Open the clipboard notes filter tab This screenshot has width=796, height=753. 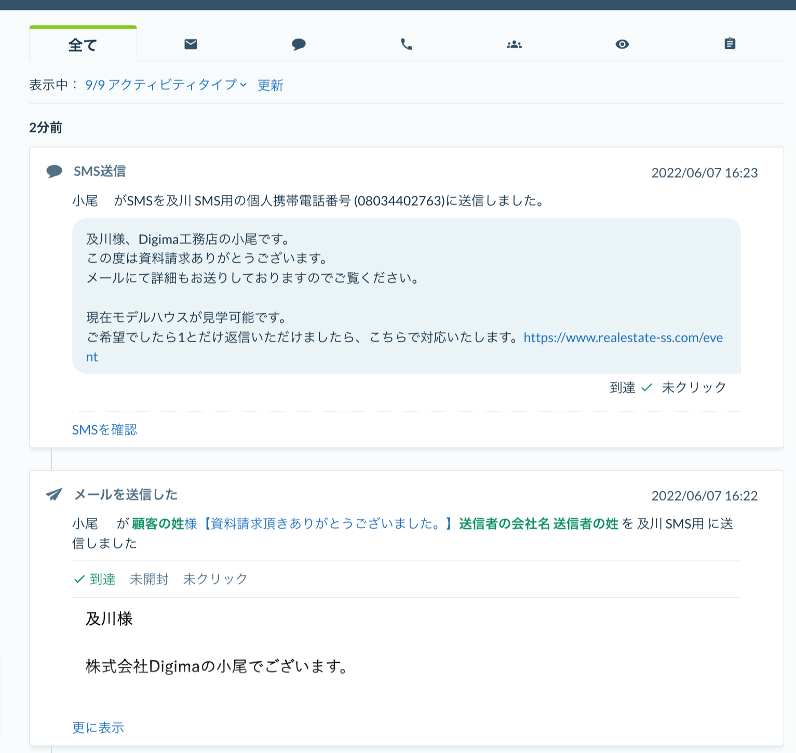coord(730,44)
